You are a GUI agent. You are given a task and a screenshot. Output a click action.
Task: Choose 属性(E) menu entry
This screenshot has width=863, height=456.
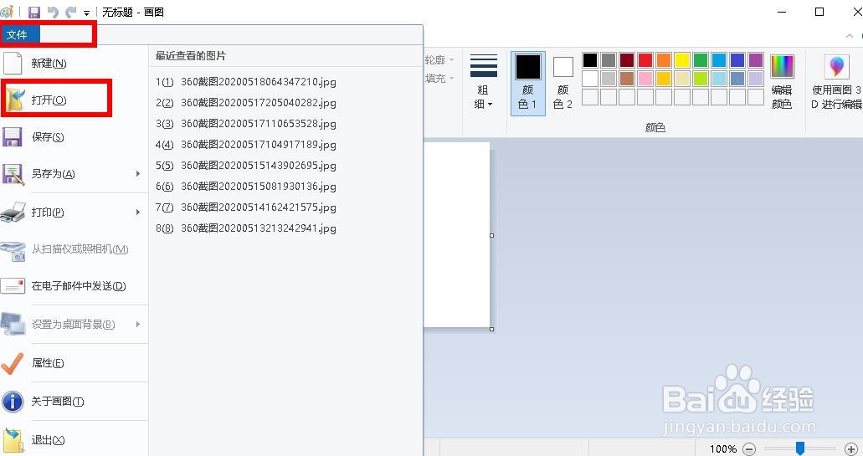(x=74, y=363)
